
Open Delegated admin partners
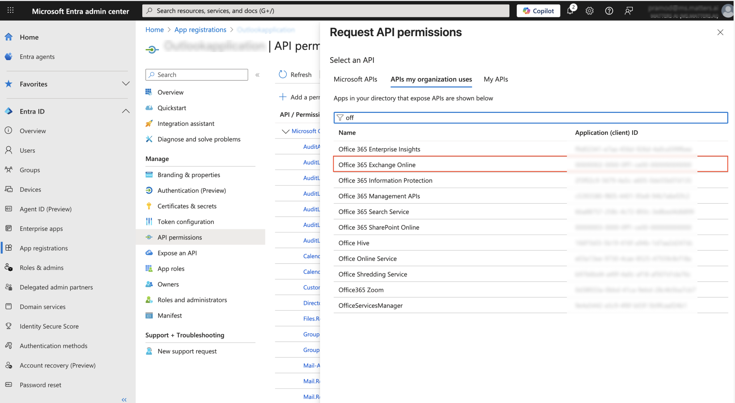56,287
